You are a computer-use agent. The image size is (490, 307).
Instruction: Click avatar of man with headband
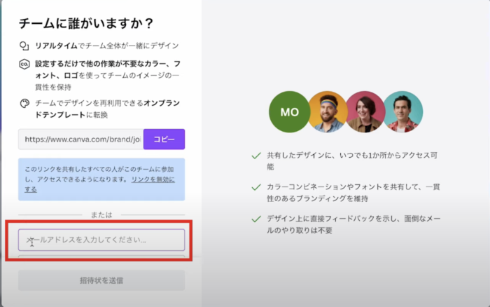pos(328,111)
